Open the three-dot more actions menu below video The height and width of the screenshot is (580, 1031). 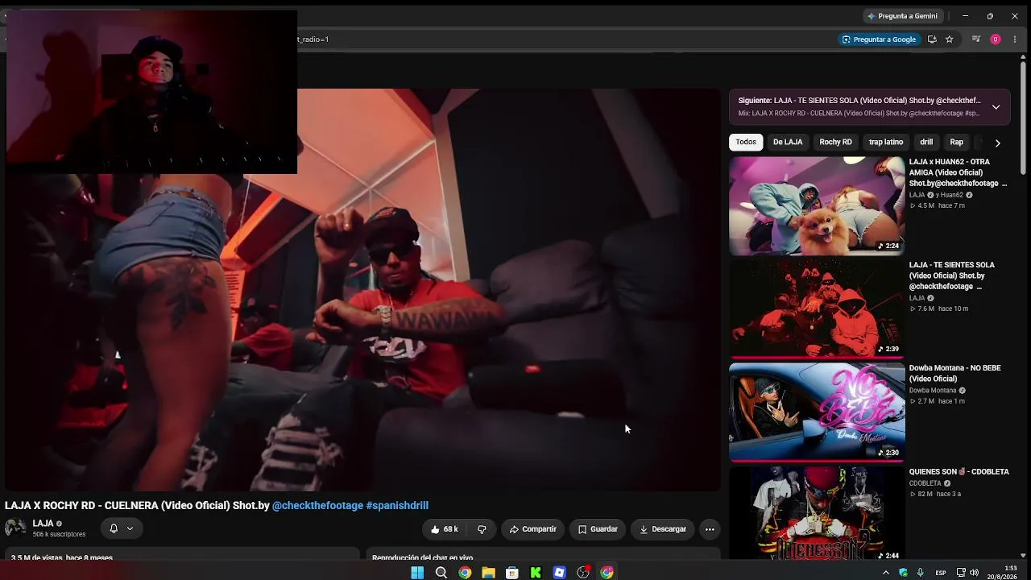[710, 529]
